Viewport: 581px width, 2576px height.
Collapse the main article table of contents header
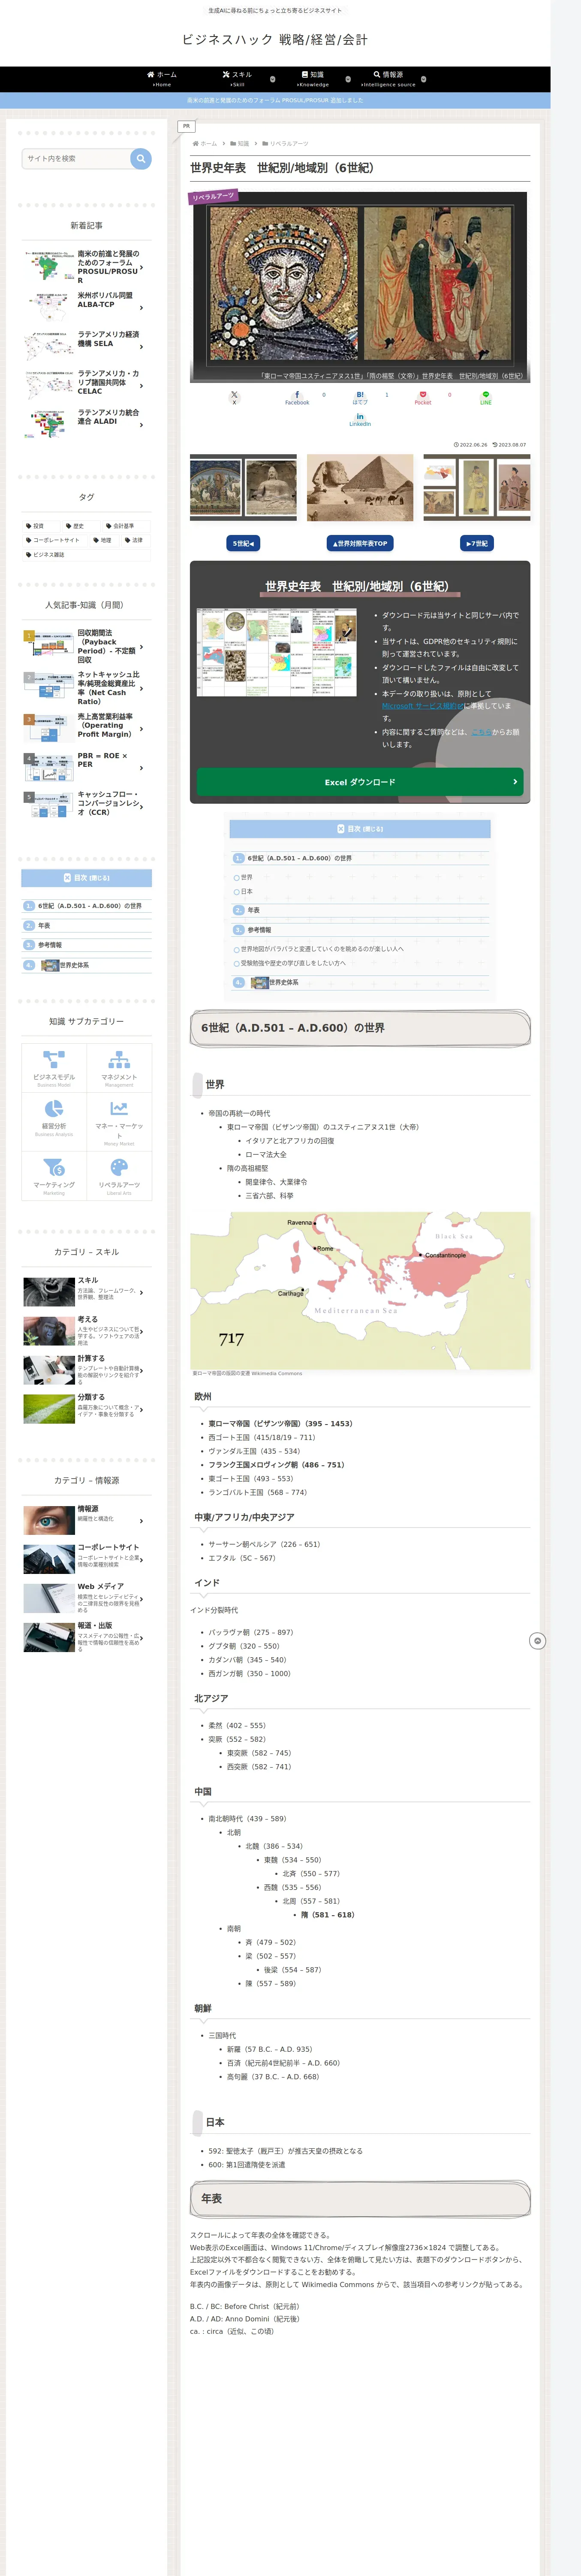coord(359,829)
